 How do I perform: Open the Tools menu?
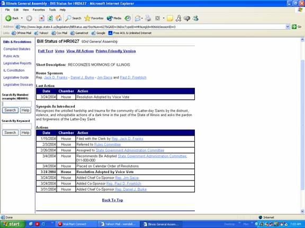pyautogui.click(x=52, y=9)
